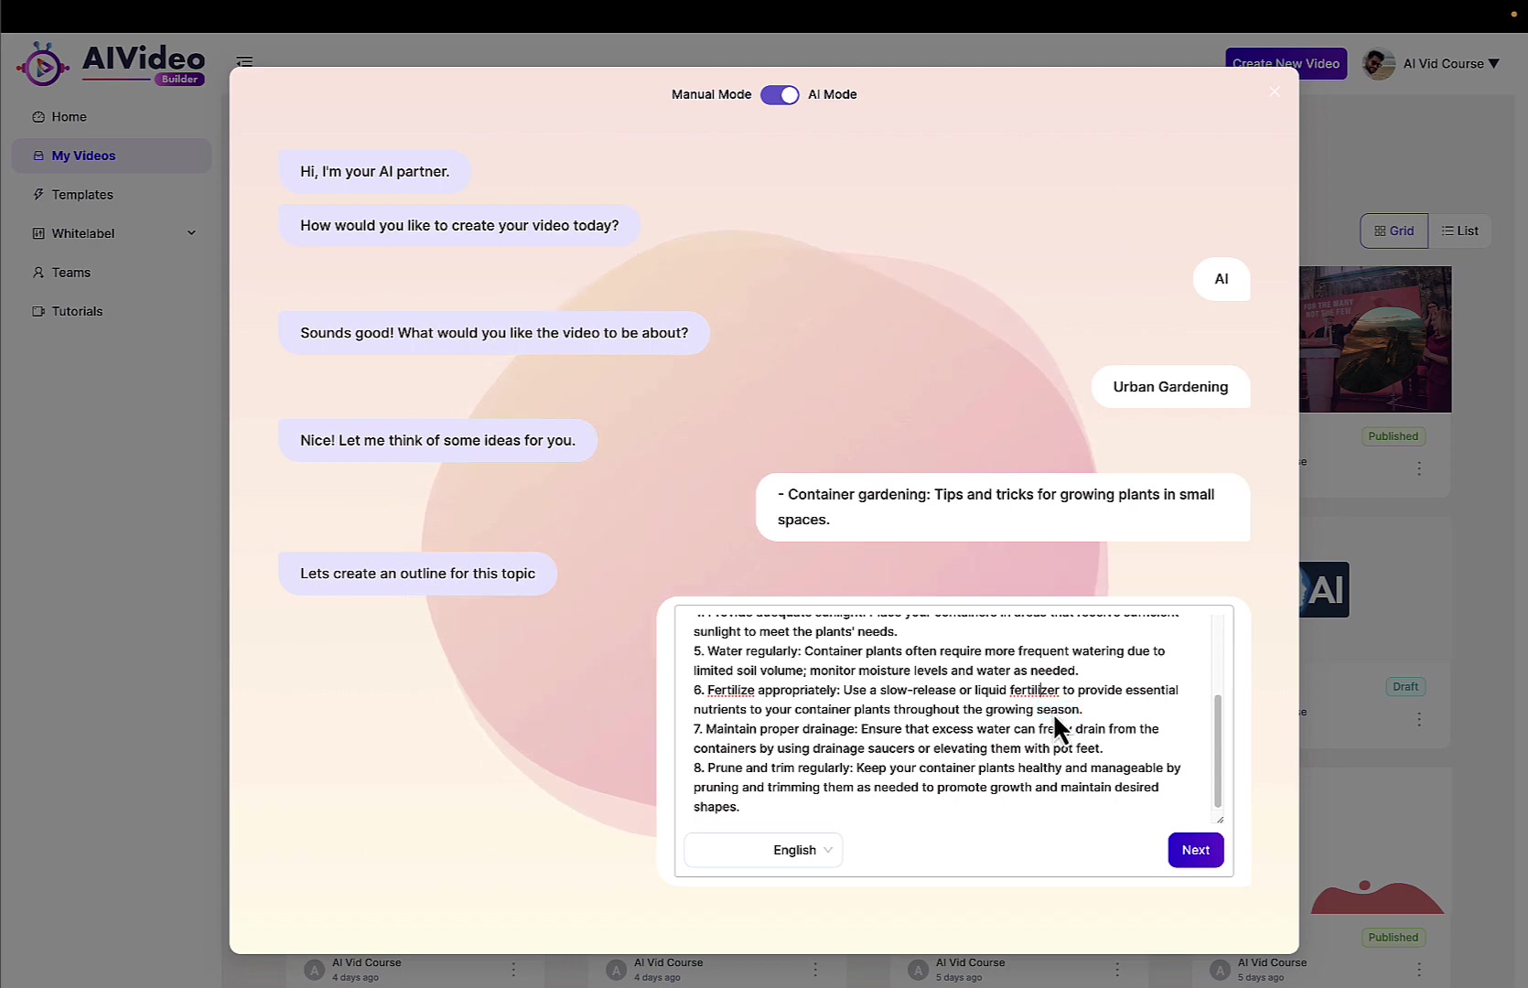Viewport: 1528px width, 988px height.
Task: Click the AI Mode label
Action: (x=833, y=95)
